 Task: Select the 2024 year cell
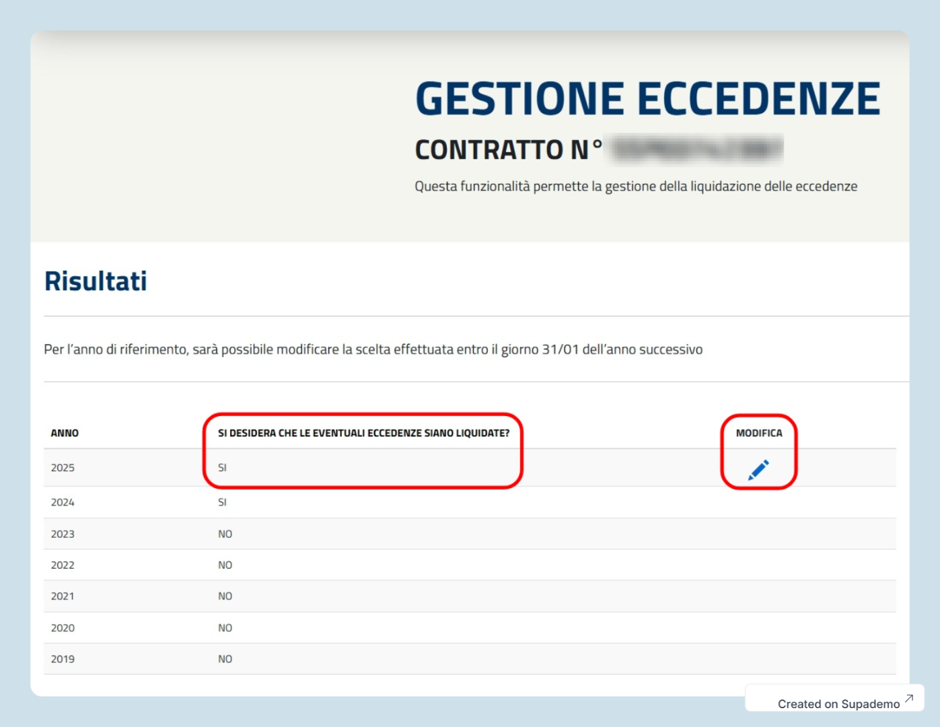click(x=63, y=502)
